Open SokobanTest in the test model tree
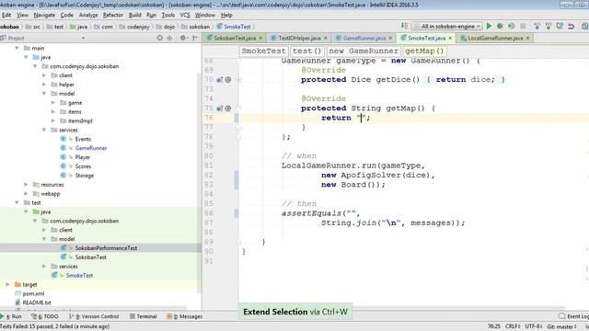 pyautogui.click(x=90, y=257)
